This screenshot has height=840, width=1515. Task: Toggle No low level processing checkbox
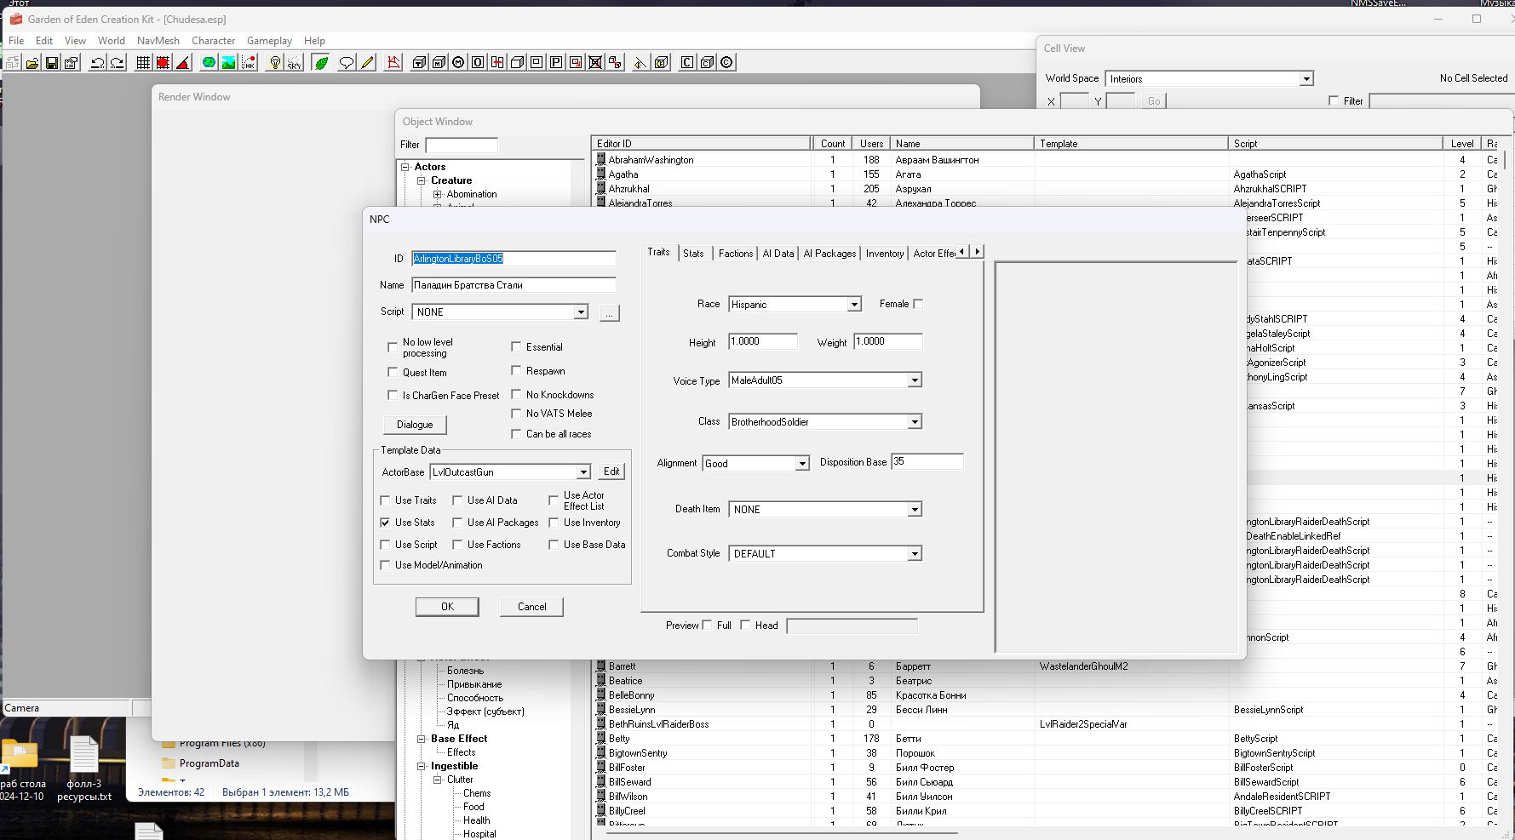coord(393,347)
